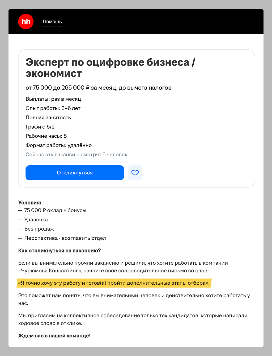Click the salary line от 75 000 до 265 000 ₽
The width and height of the screenshot is (272, 356).
(x=98, y=88)
